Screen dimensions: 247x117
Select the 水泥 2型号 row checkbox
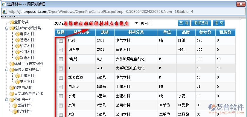[61, 105]
